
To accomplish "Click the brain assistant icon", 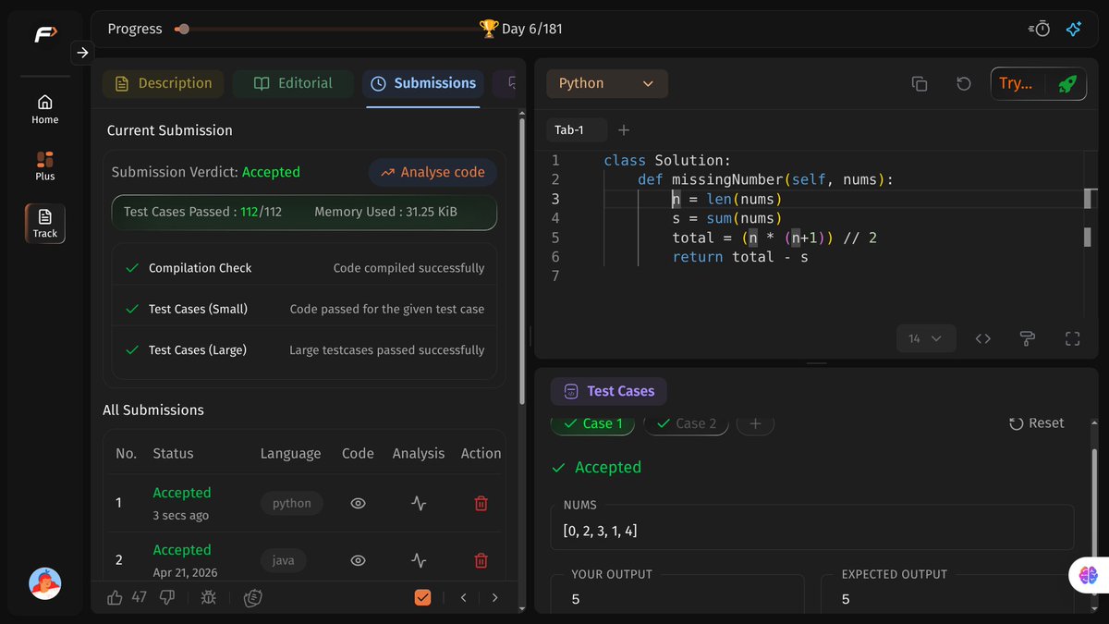I will coord(1088,575).
